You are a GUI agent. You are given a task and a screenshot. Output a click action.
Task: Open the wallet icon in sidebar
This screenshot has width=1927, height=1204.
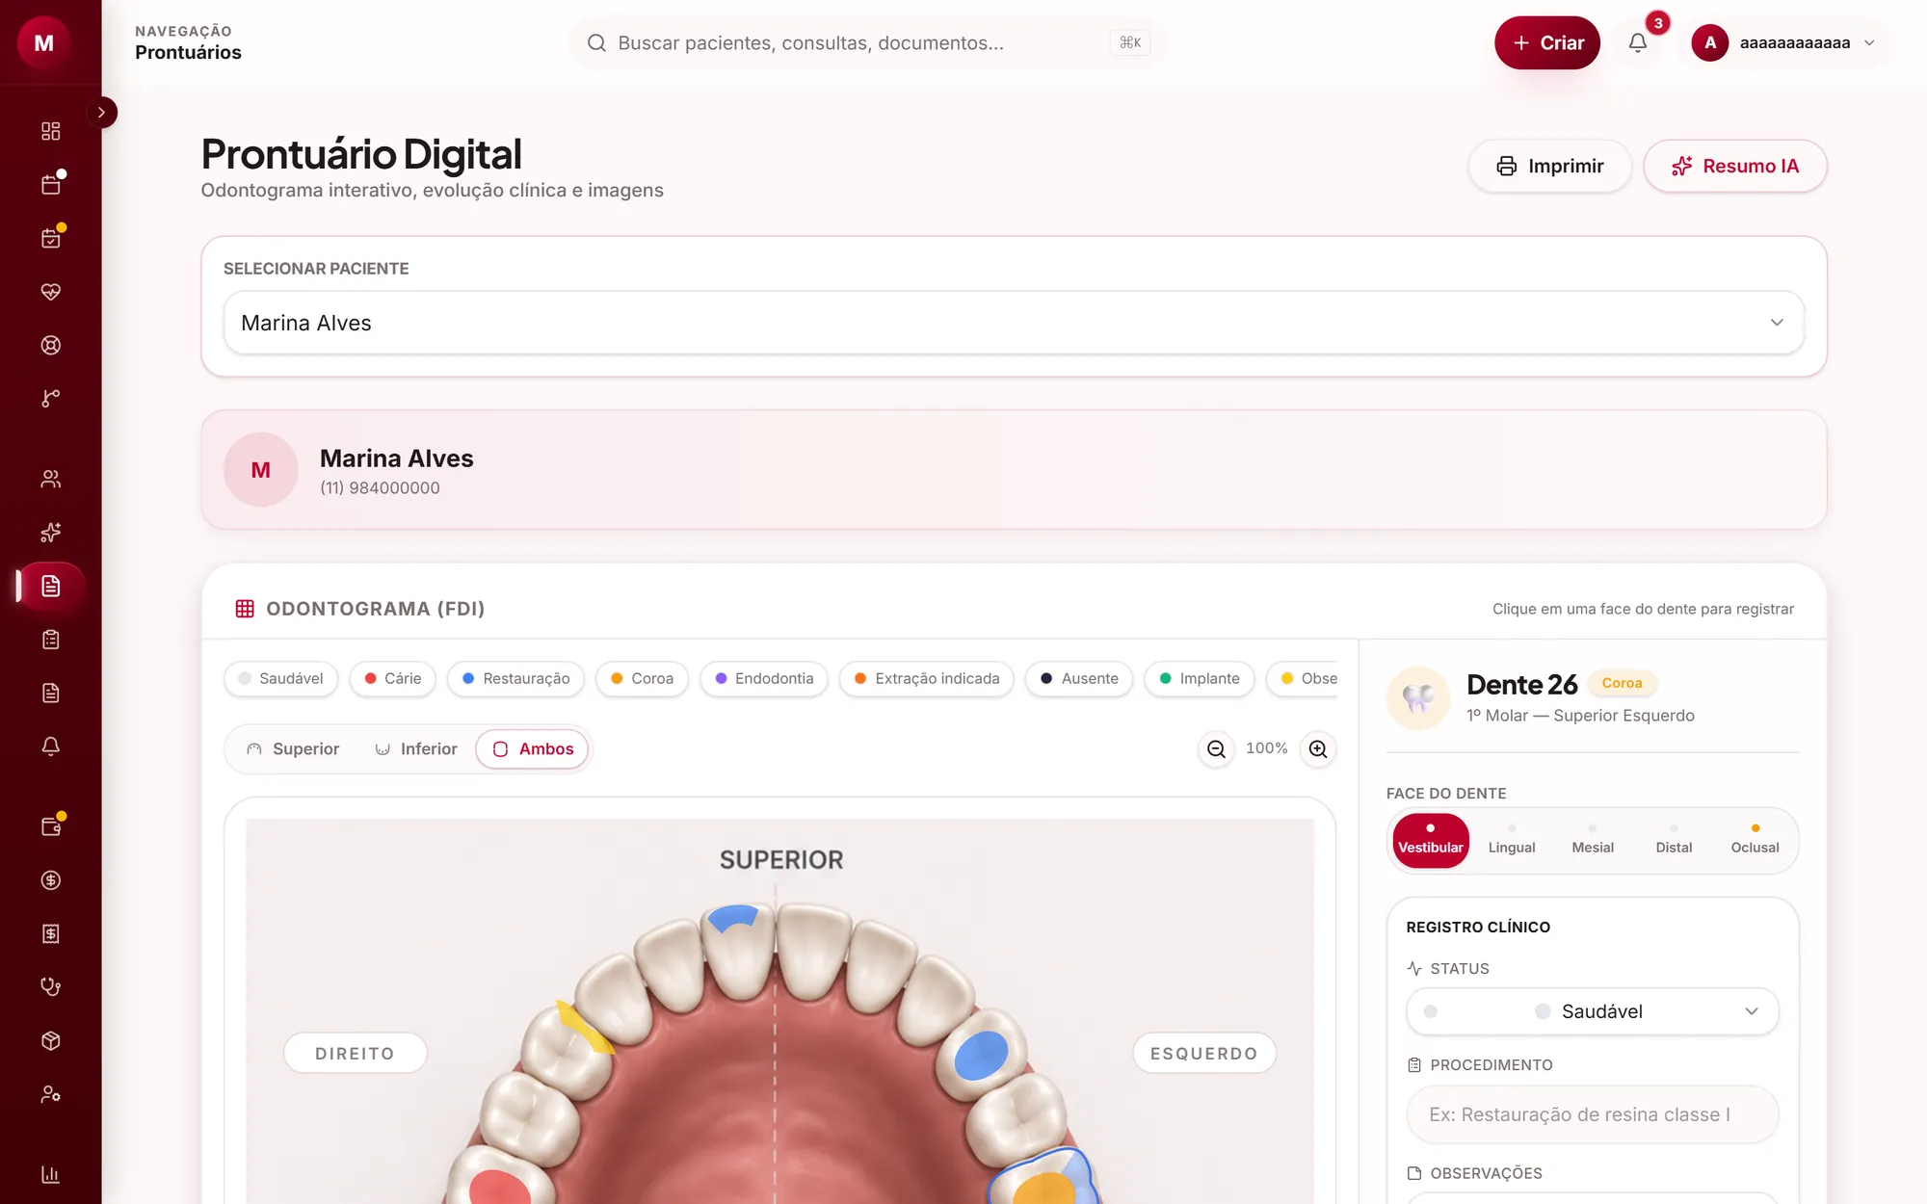pos(51,826)
